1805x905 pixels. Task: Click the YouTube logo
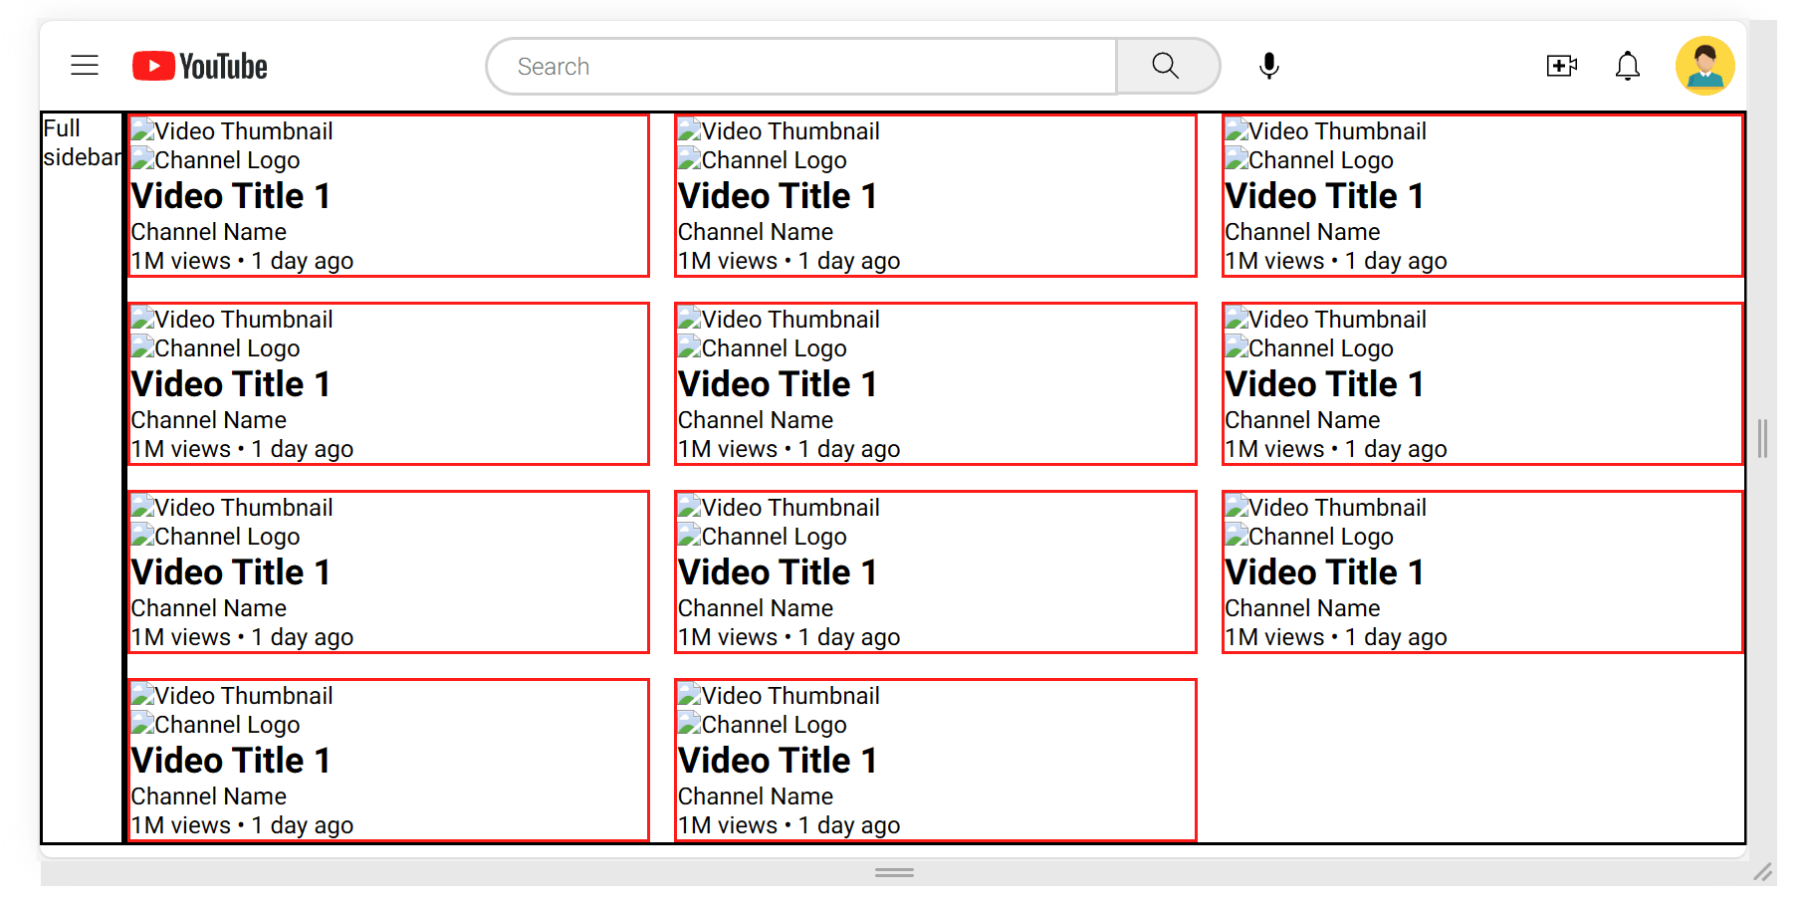click(x=200, y=67)
